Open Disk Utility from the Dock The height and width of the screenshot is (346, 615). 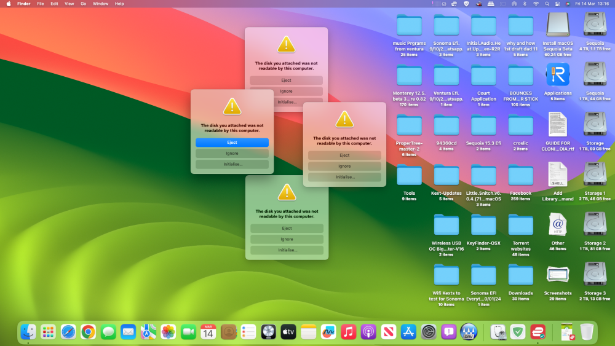[499, 332]
